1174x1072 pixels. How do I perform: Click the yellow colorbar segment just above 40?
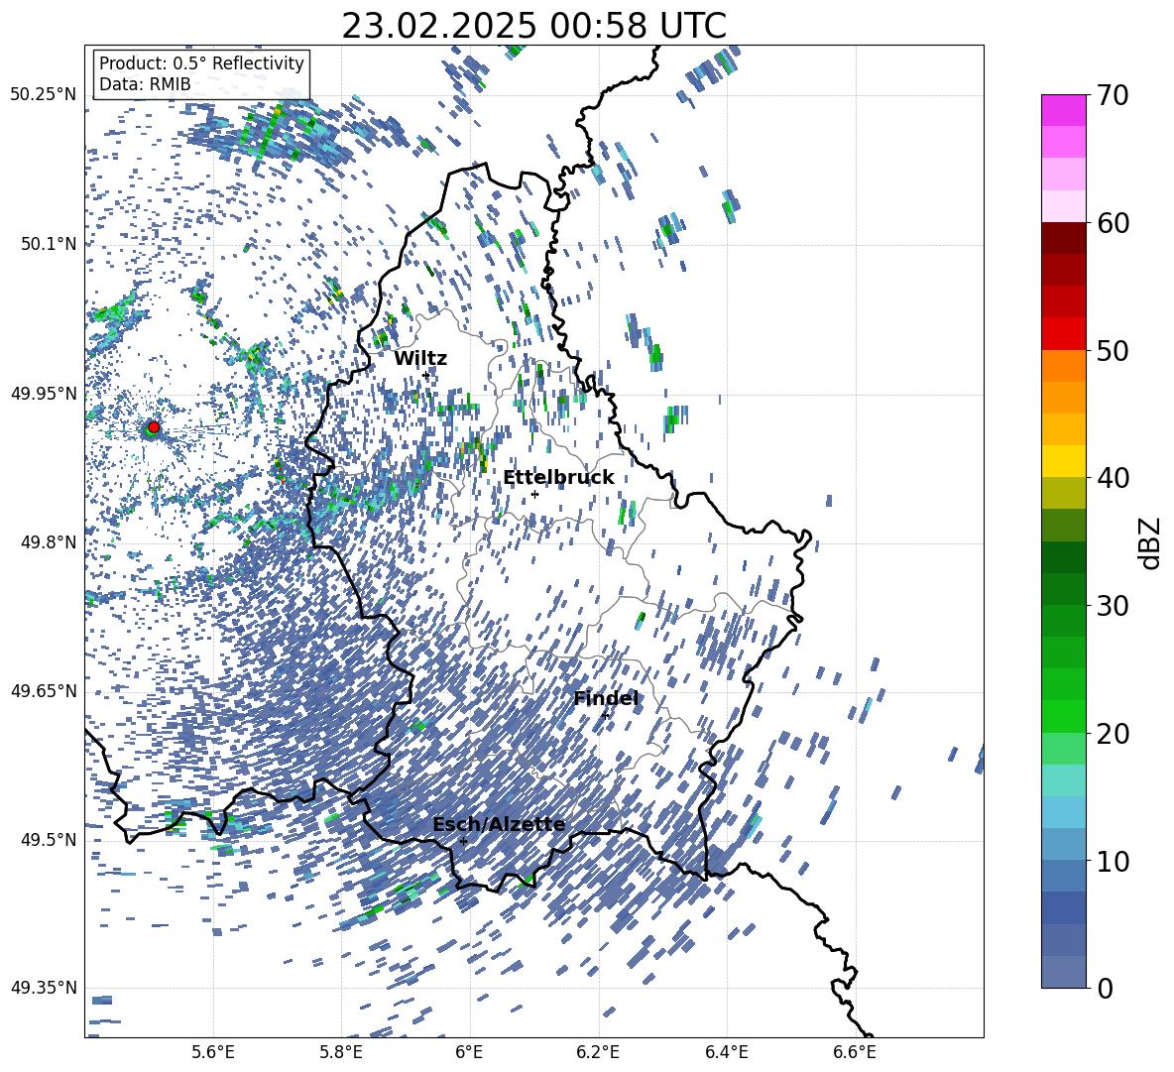1064,461
